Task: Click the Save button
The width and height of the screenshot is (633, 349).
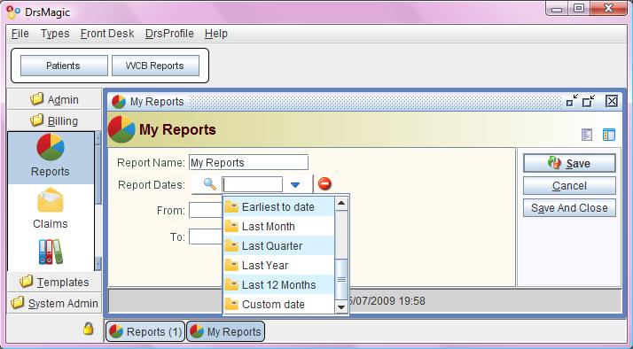Action: [569, 163]
